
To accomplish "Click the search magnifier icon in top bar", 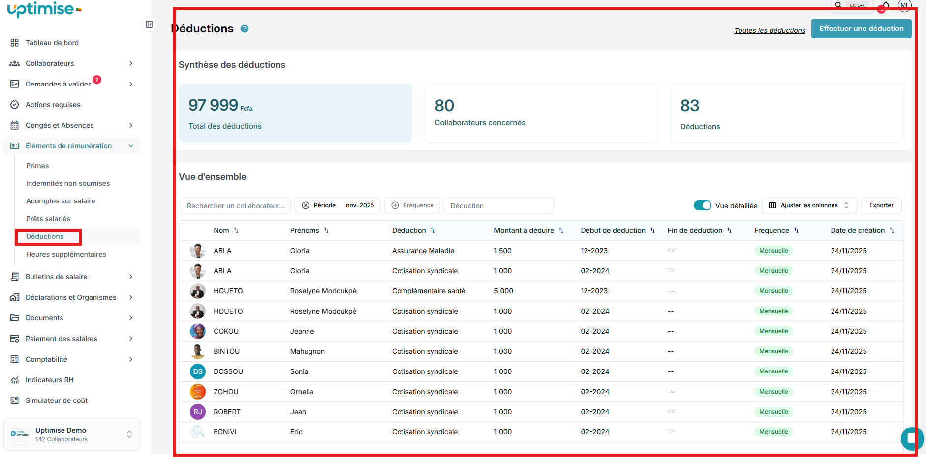I will pos(838,5).
